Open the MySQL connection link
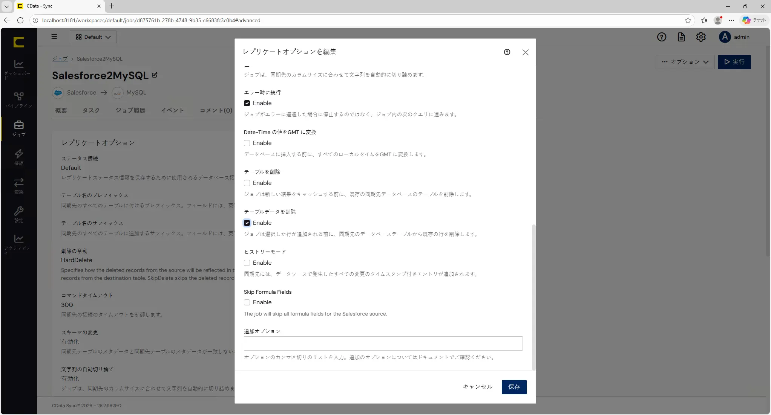The width and height of the screenshot is (771, 415). pos(136,93)
